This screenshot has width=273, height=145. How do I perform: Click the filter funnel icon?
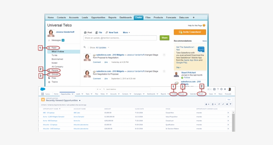click(230, 104)
